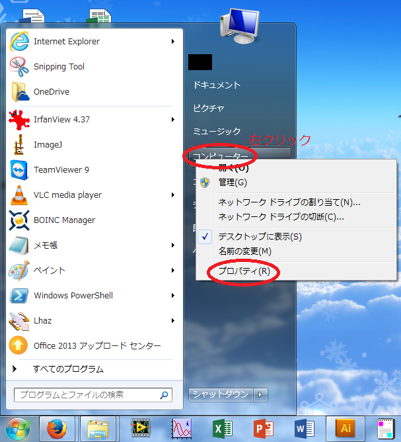The height and width of the screenshot is (442, 401).
Task: Open the TeamViewer 9 icon
Action: click(x=19, y=170)
